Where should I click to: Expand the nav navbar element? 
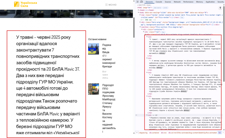[x=140, y=15]
